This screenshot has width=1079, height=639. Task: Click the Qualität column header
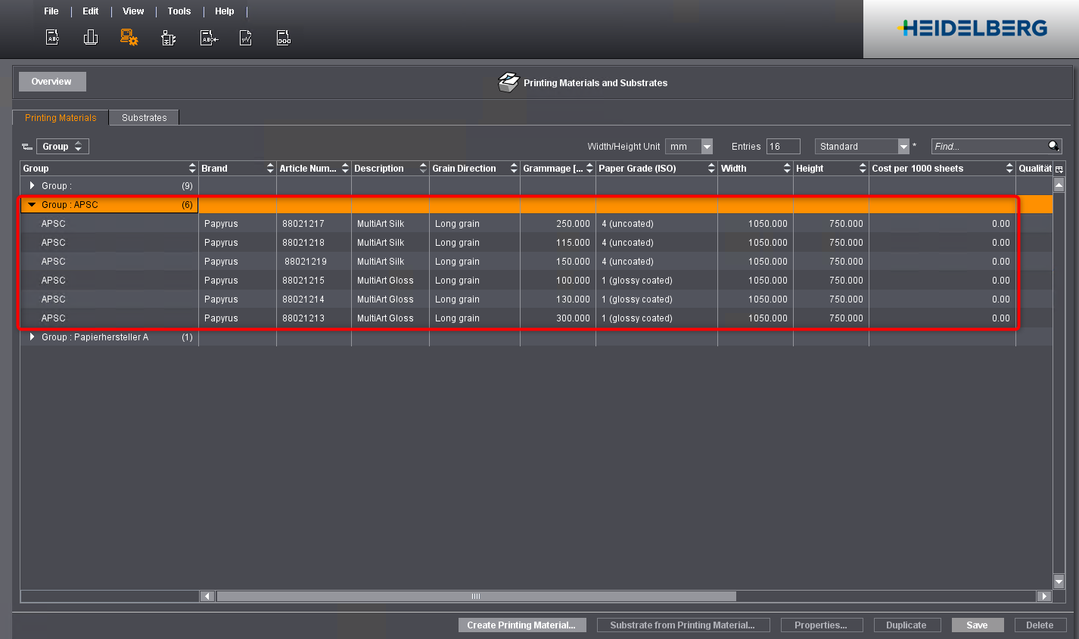1034,168
